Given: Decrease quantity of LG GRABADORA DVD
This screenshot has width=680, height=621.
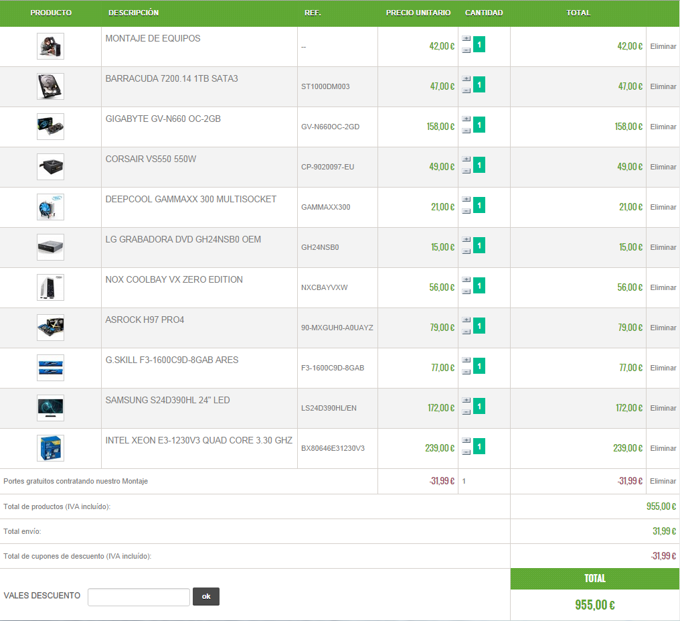Looking at the screenshot, I should point(466,251).
